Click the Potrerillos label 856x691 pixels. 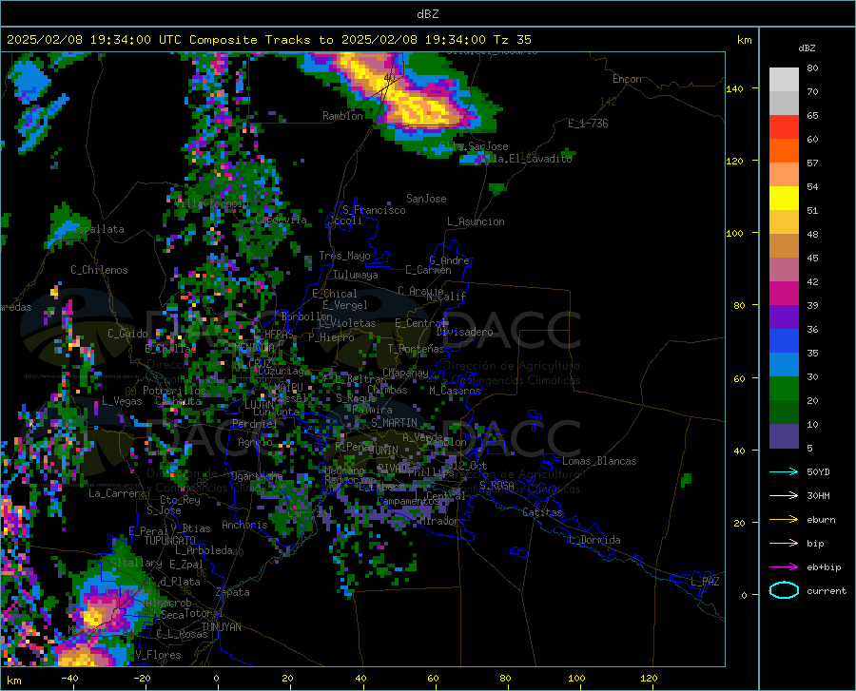click(x=174, y=391)
